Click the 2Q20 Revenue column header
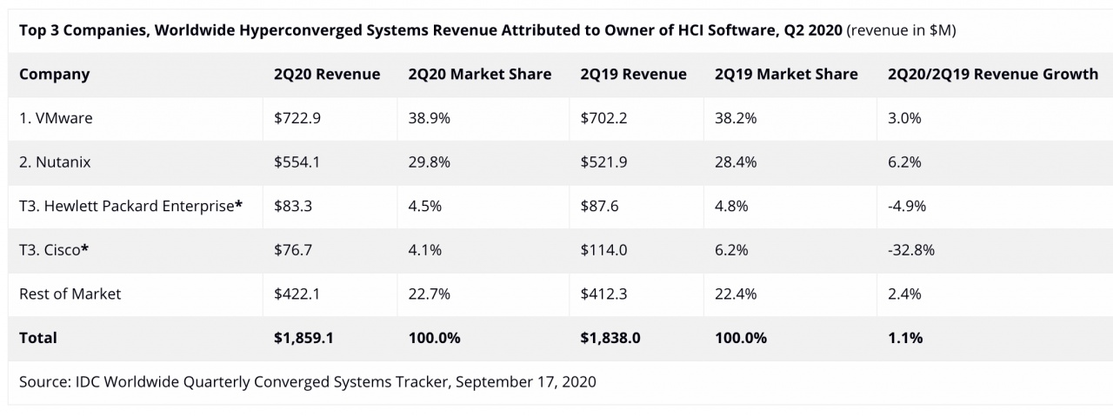 click(x=326, y=75)
